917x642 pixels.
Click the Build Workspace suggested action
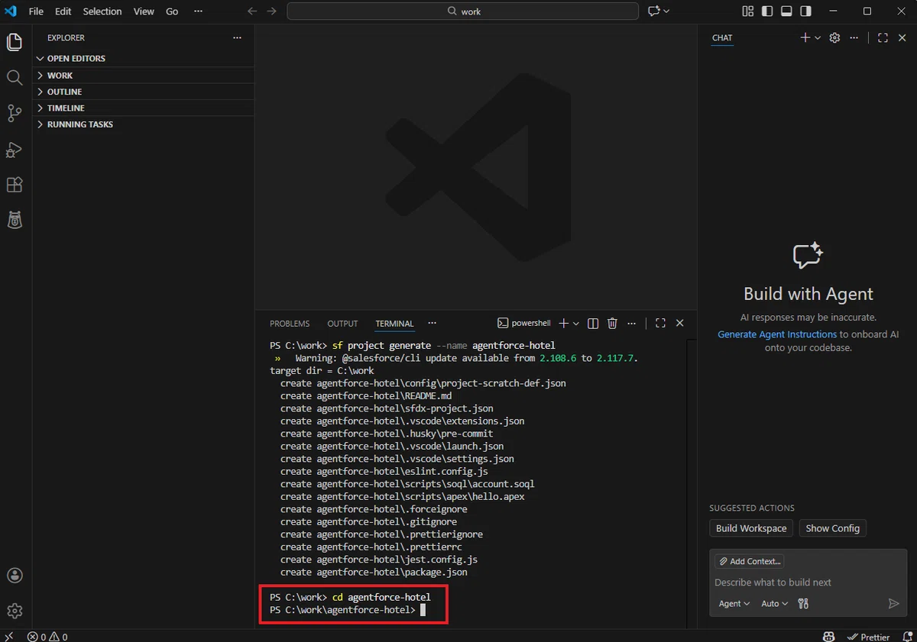click(x=751, y=528)
